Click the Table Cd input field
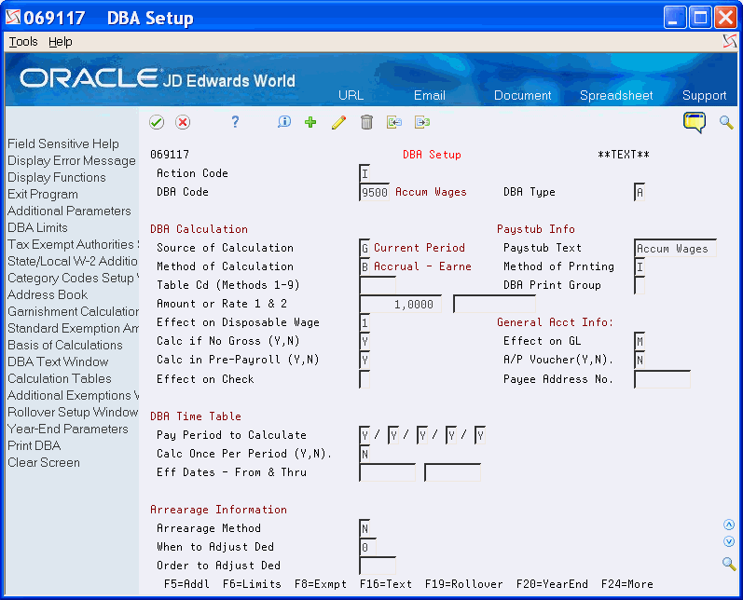 pyautogui.click(x=378, y=285)
